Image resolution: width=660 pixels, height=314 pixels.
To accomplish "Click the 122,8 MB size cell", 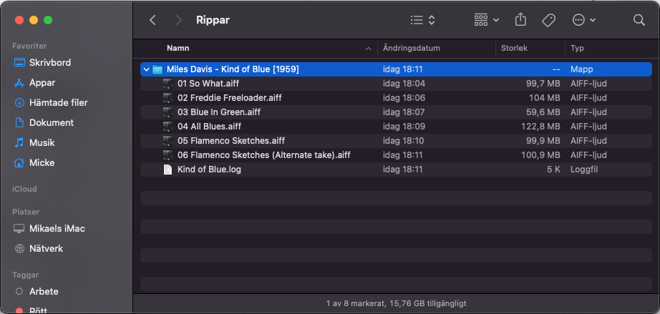I will click(x=540, y=127).
